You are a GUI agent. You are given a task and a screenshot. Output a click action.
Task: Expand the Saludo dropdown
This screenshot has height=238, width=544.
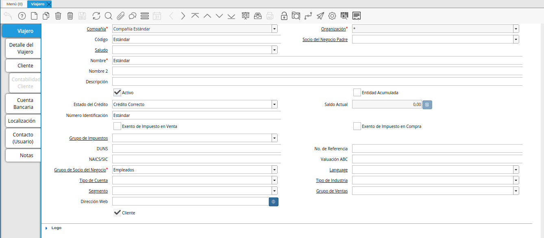tap(275, 50)
